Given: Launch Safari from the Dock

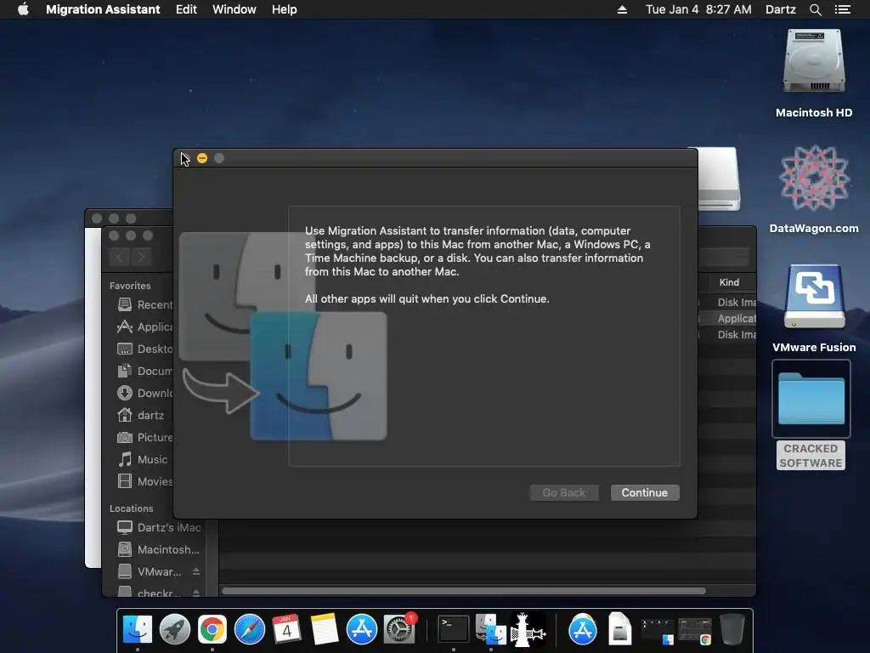Looking at the screenshot, I should [250, 630].
